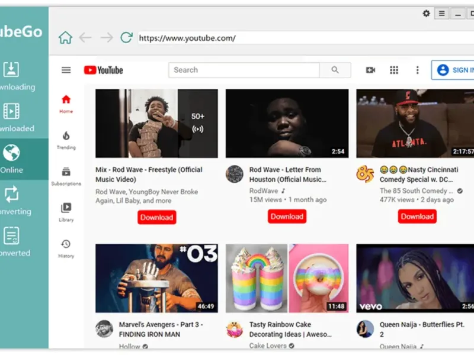The height and width of the screenshot is (355, 474).
Task: Open the app hamburger menu near the gear
Action: point(441,14)
